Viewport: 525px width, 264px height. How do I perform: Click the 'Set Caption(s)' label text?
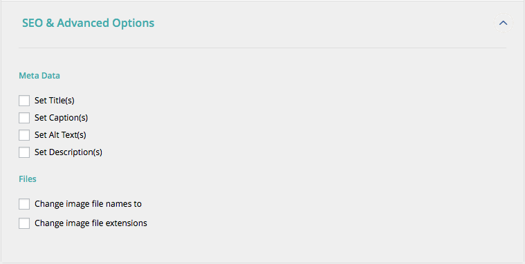tap(62, 118)
